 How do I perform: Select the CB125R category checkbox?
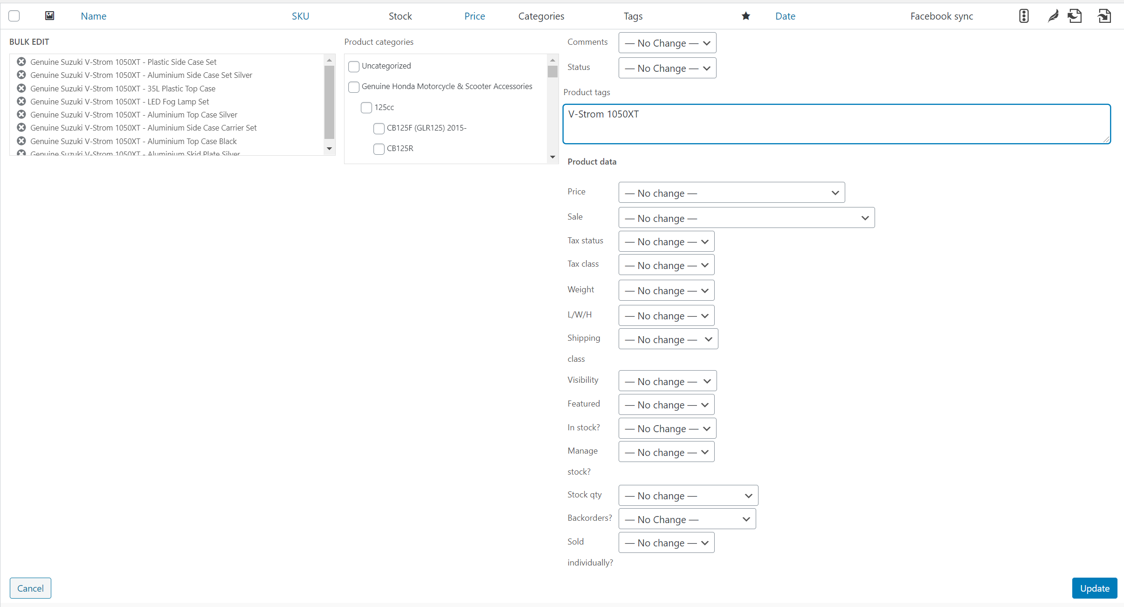point(379,149)
